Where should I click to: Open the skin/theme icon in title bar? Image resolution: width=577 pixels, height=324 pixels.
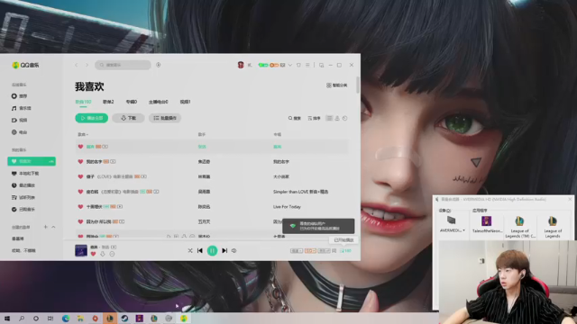[x=298, y=65]
